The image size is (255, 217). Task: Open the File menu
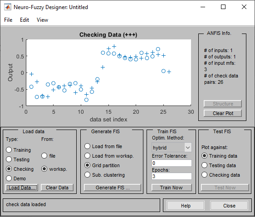(x=8, y=20)
